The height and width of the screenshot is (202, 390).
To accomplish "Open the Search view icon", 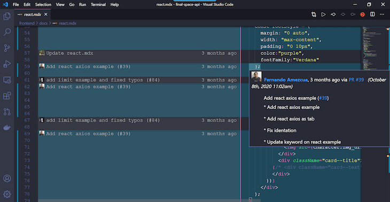I will [7, 32].
